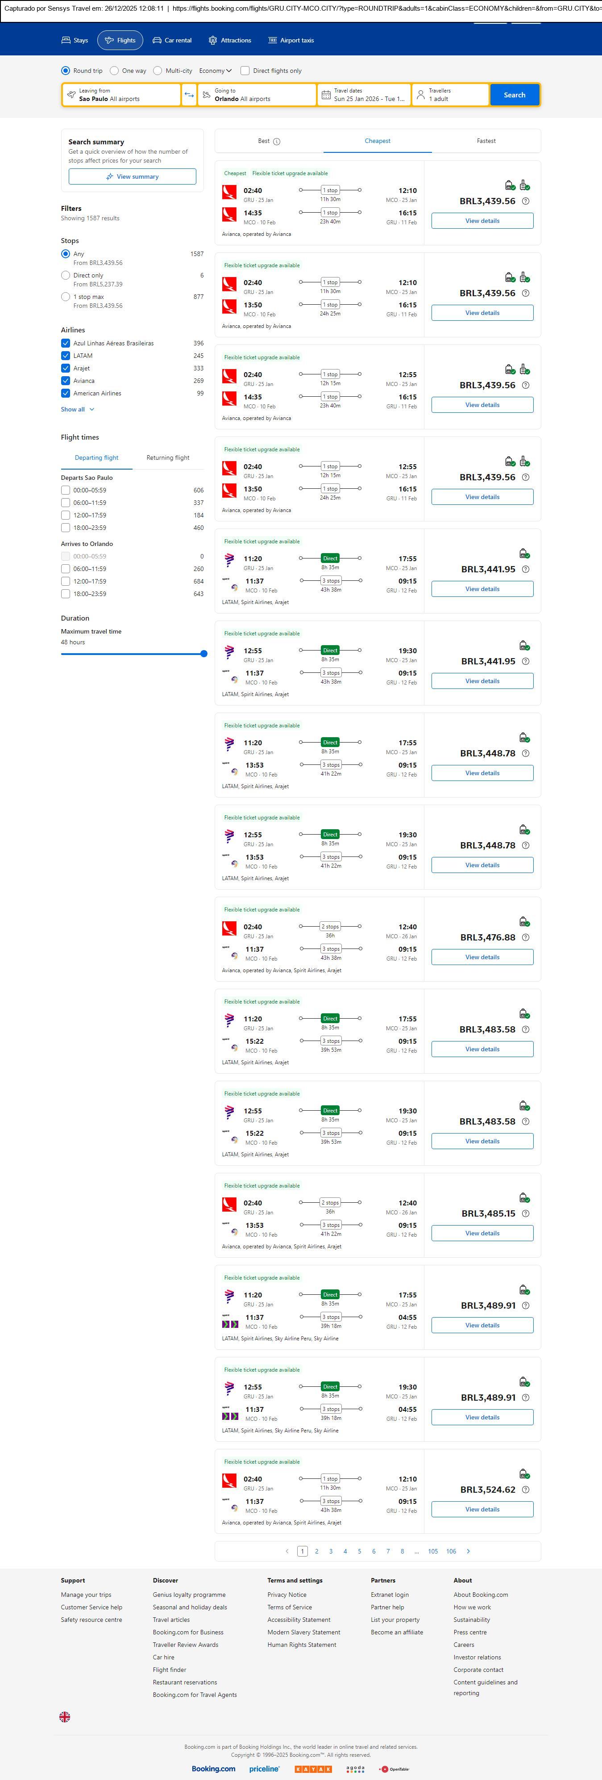602x1780 pixels.
Task: Open the Economy cabin class dropdown
Action: (216, 71)
